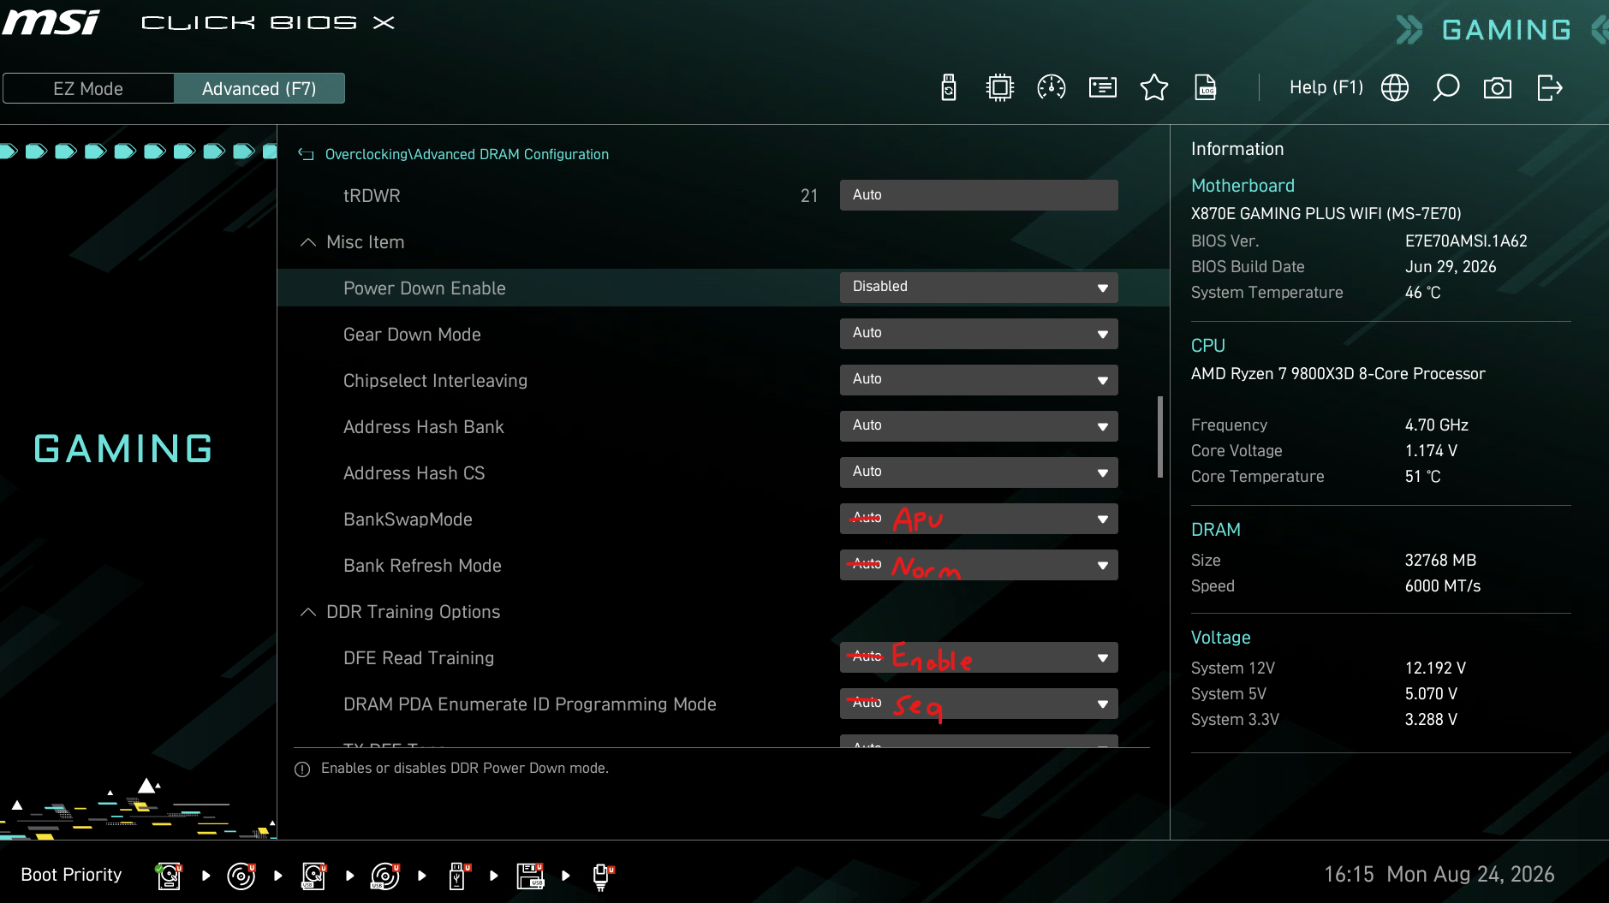
Task: Click BIOS version E7E70AMSI.1A62
Action: 1466,241
